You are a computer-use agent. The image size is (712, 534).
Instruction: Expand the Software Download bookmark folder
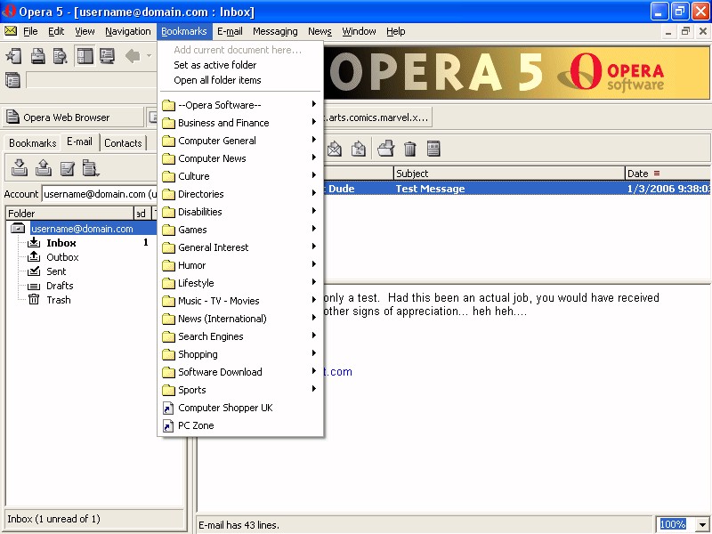pyautogui.click(x=240, y=372)
